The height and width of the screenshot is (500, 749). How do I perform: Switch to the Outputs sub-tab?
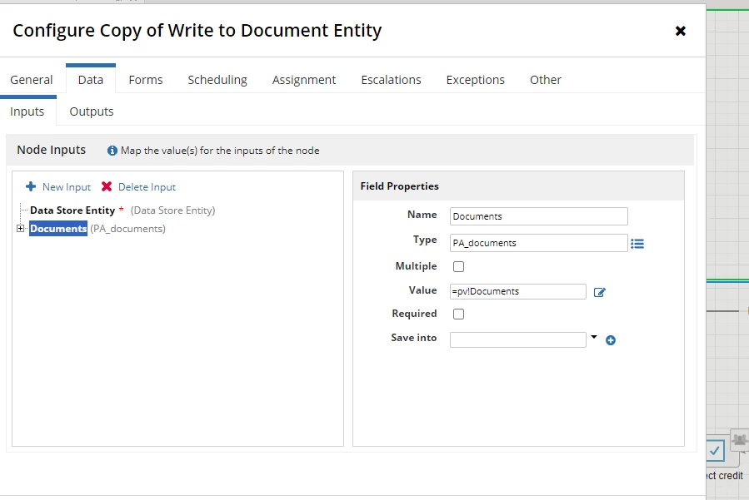pos(92,111)
